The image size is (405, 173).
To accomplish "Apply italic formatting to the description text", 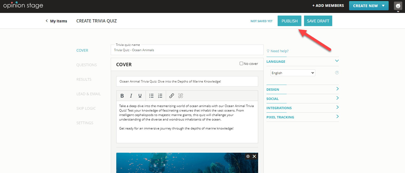I will (x=131, y=96).
